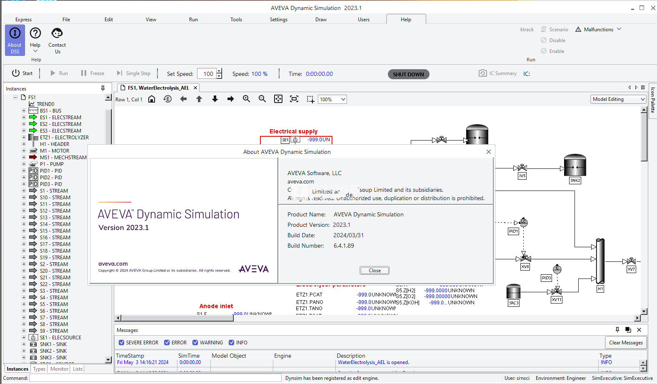Click the Clear Messages button

[x=626, y=342]
